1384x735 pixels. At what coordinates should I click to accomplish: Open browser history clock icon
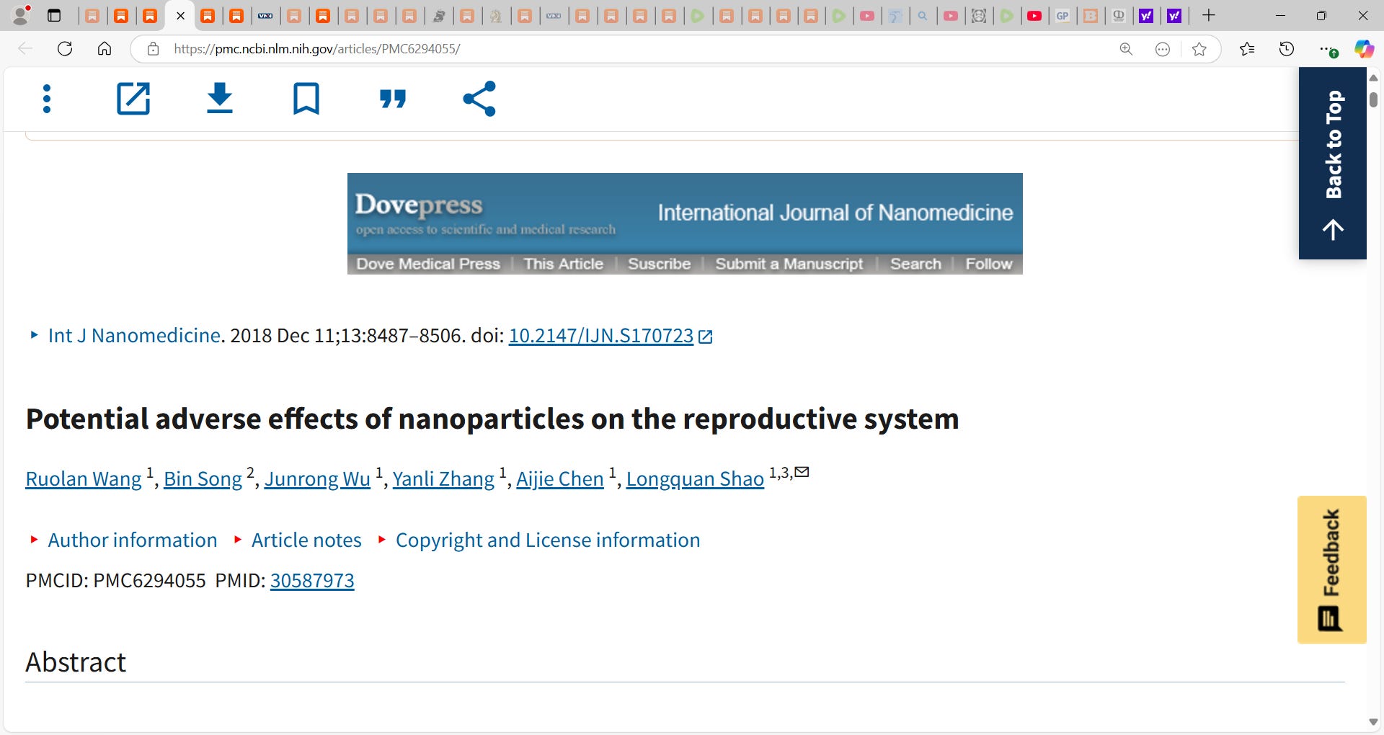1287,49
